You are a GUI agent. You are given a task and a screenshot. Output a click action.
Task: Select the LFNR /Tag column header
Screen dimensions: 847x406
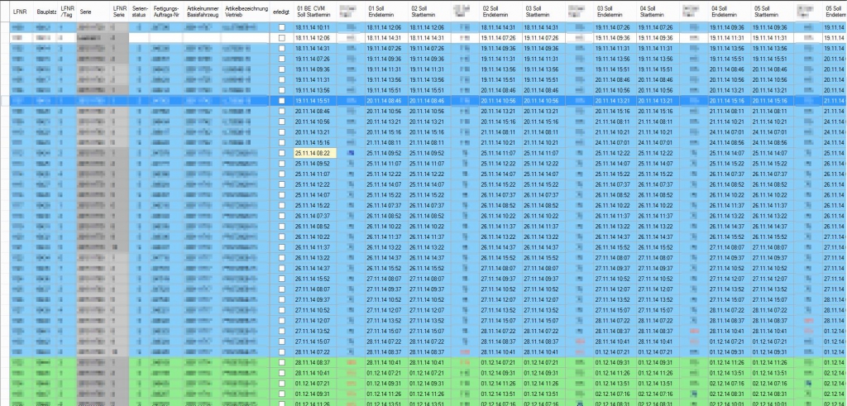pyautogui.click(x=68, y=12)
